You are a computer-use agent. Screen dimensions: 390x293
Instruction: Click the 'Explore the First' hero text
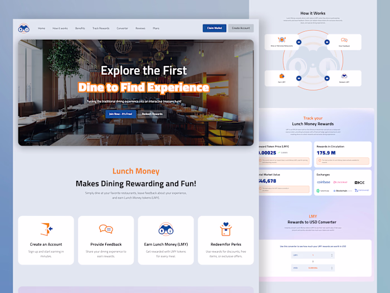(x=144, y=70)
